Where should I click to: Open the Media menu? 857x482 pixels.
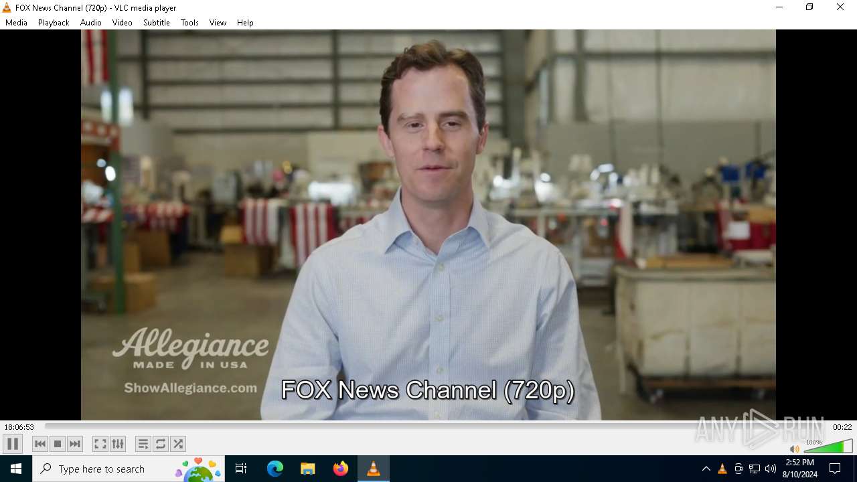click(16, 23)
